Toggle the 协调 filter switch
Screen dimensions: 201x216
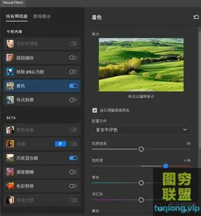click(73, 144)
